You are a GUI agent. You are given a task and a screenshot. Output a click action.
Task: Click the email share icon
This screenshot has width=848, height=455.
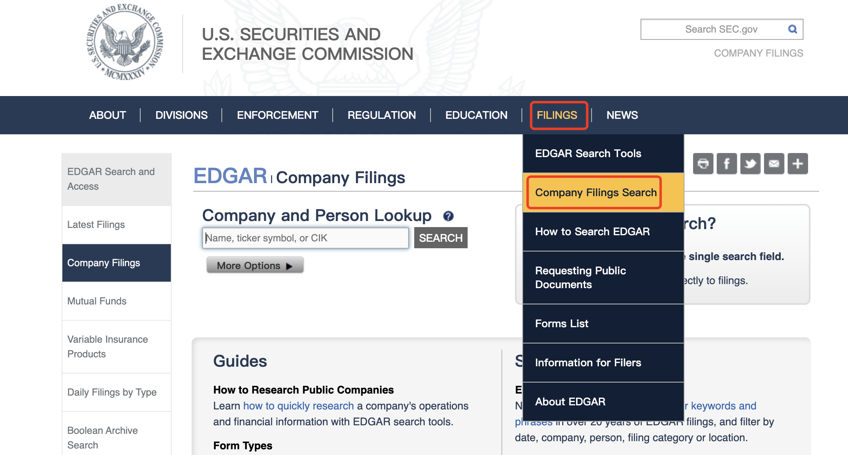click(x=774, y=164)
